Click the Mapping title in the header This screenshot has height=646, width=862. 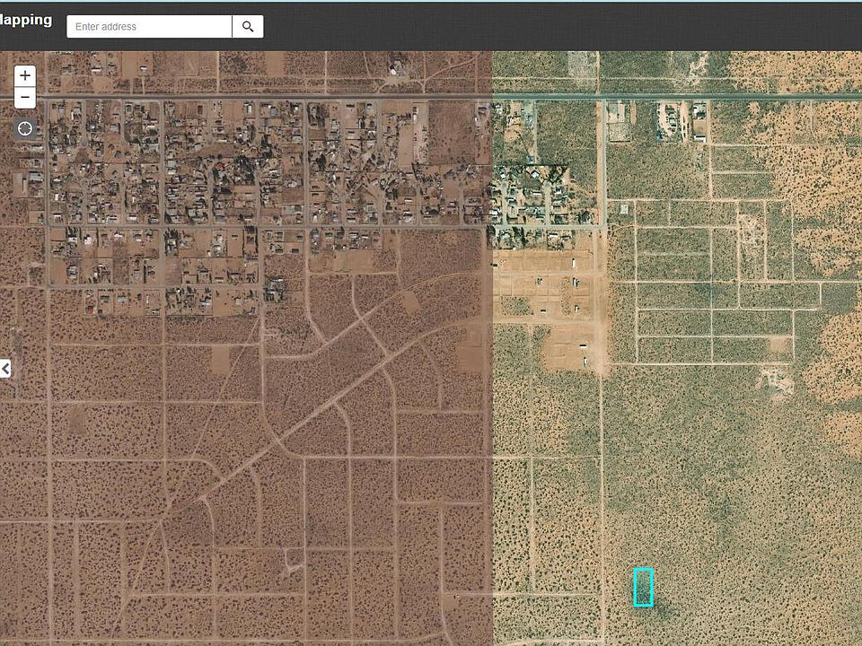pos(26,21)
